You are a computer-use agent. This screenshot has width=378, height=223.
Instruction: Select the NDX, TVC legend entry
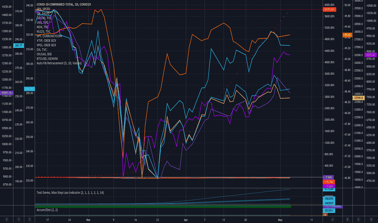43,27
